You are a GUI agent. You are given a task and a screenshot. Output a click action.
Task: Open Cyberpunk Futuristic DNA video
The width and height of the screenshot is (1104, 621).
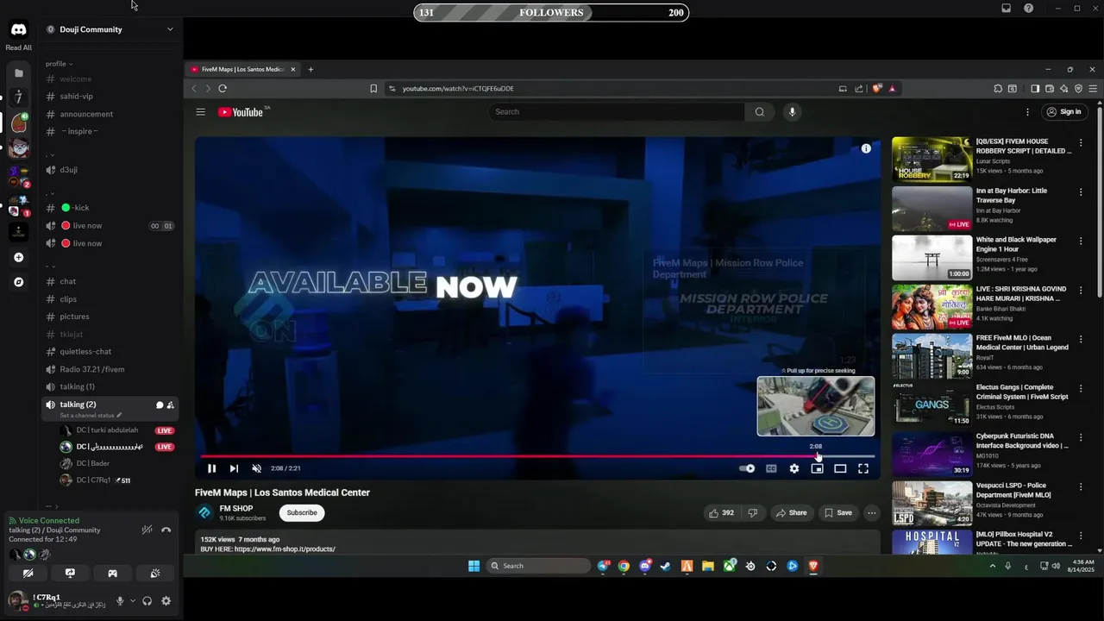click(x=931, y=454)
